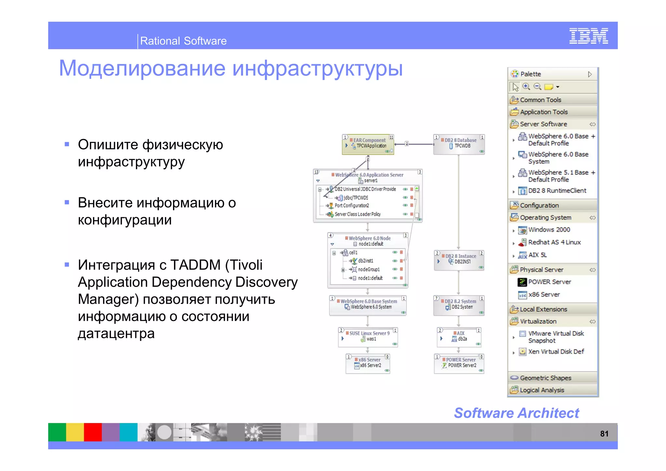666x471 pixels.
Task: Expand arrow beside Windows 2000
Action: coord(513,231)
